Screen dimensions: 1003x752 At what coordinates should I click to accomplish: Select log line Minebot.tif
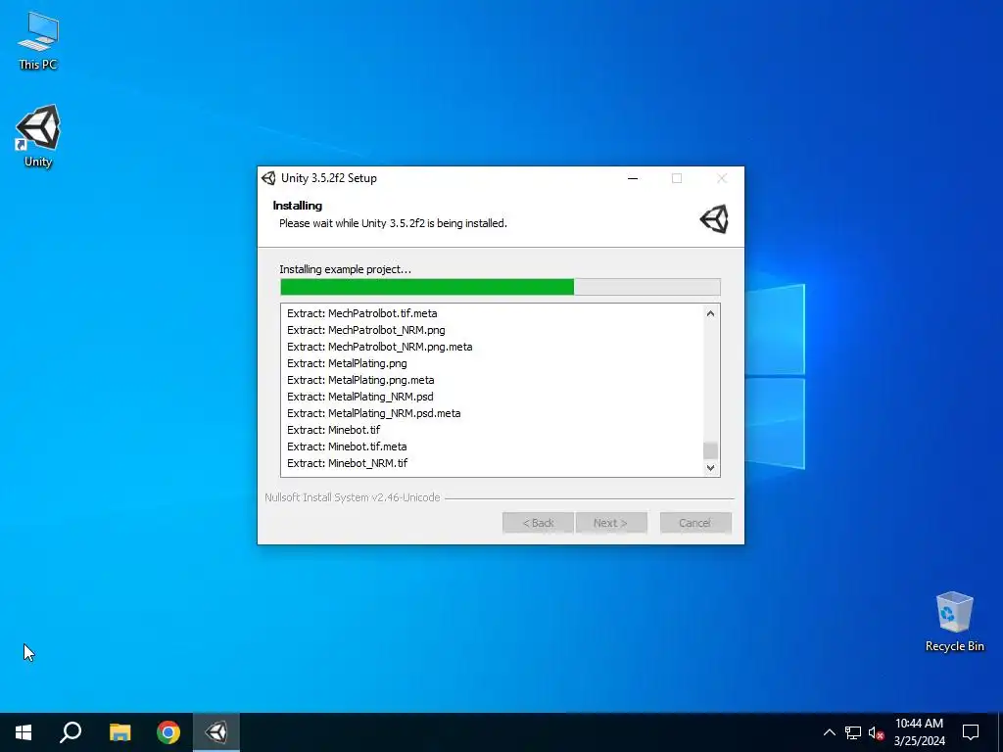click(334, 430)
